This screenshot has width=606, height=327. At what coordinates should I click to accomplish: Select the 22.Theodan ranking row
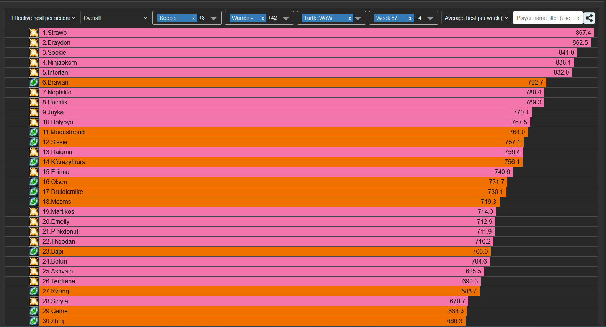point(266,242)
